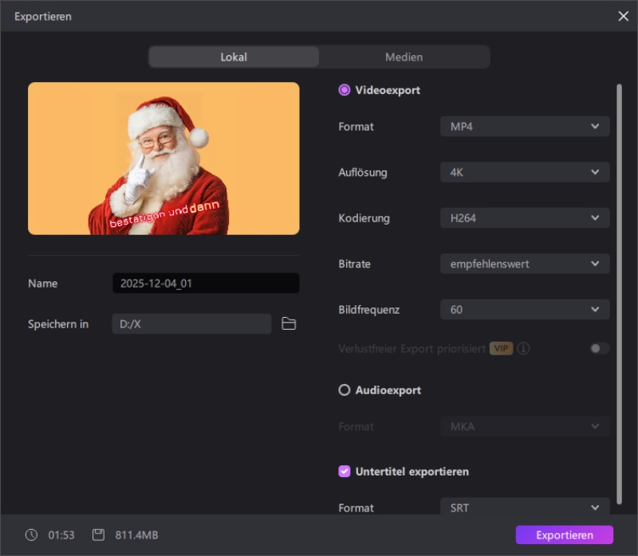This screenshot has height=556, width=638.
Task: Switch to the Medien tab
Action: pos(404,57)
